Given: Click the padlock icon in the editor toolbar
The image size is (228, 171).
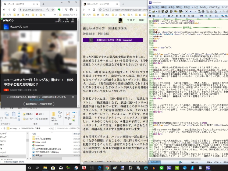Looking at the screenshot, I should click(x=216, y=11).
